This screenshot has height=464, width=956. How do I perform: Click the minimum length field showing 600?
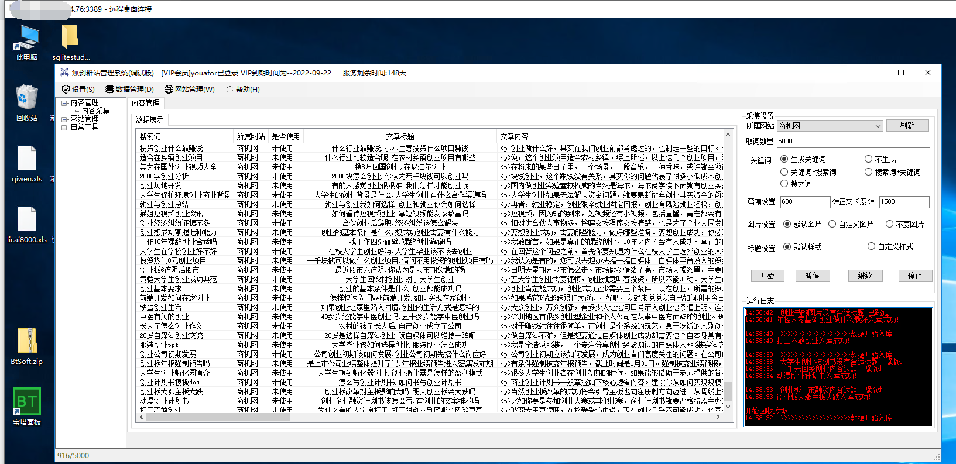click(x=805, y=201)
